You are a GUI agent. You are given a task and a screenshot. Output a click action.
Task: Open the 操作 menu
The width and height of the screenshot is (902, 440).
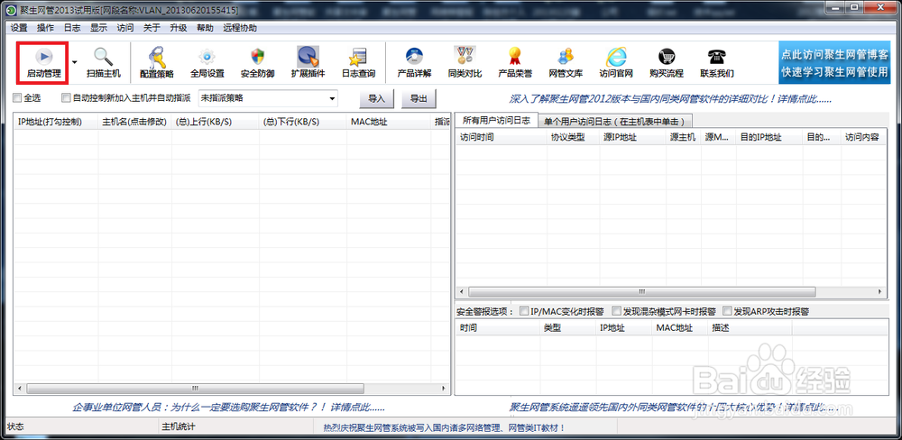pyautogui.click(x=45, y=28)
